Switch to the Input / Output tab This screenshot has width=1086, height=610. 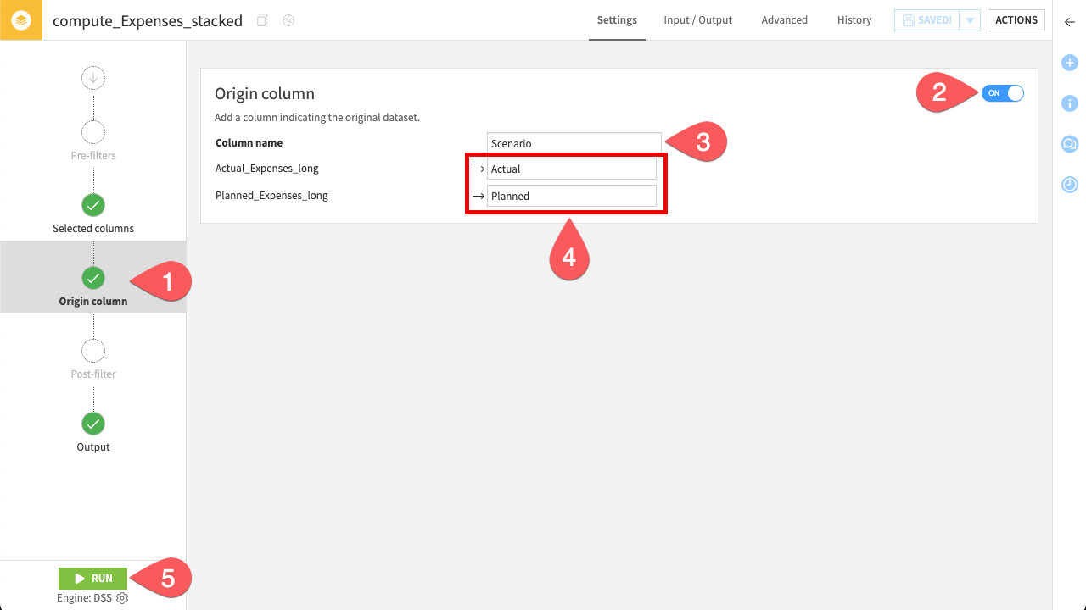pyautogui.click(x=697, y=19)
